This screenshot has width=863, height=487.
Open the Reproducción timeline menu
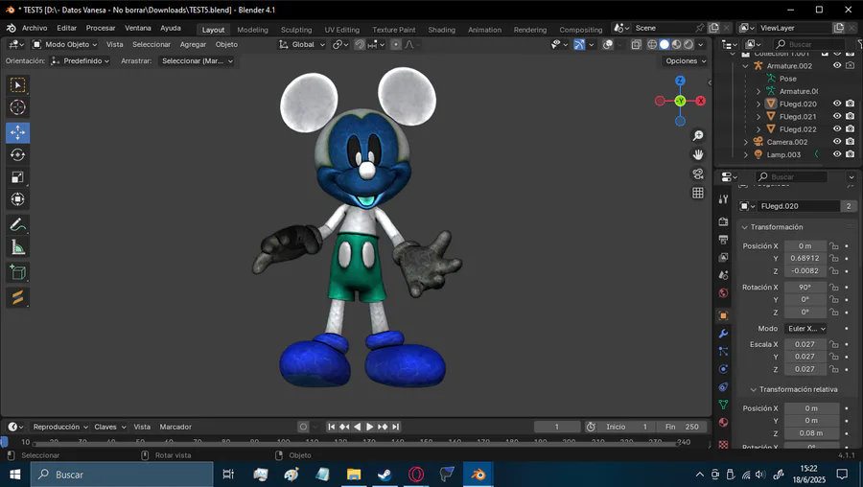pos(60,427)
